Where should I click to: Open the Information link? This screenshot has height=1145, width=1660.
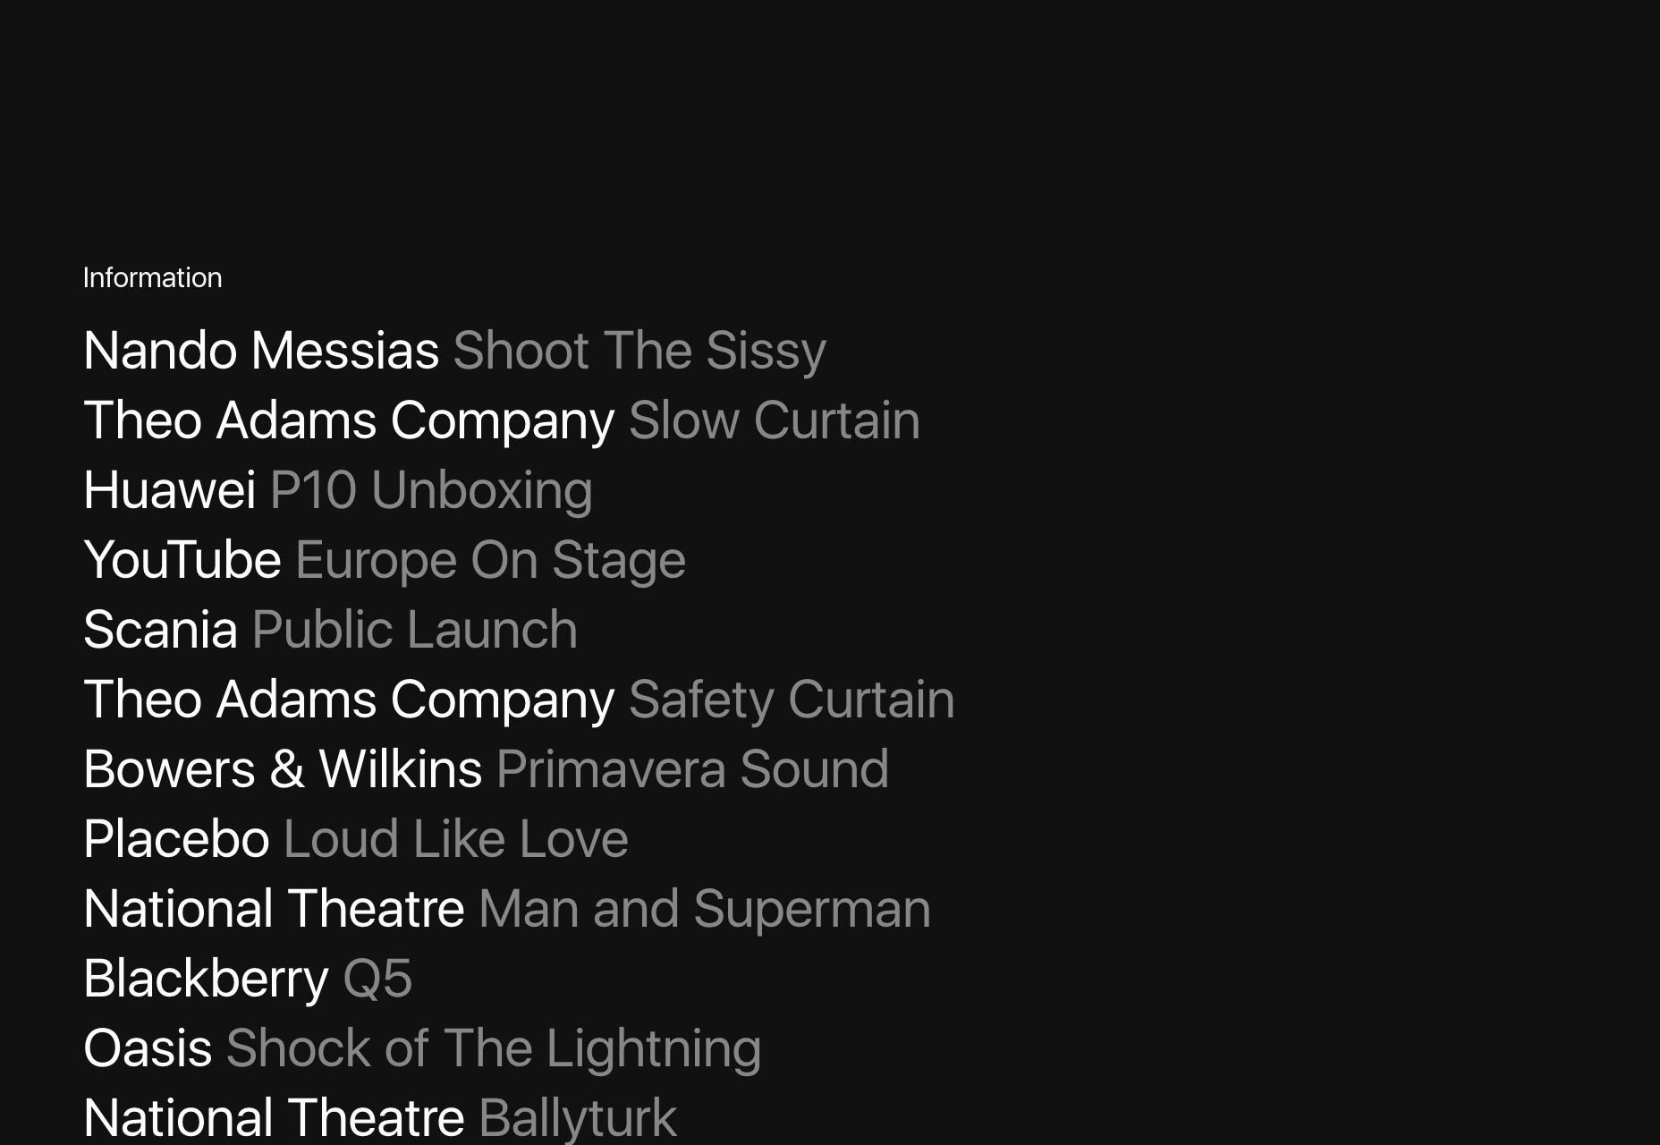(x=152, y=278)
